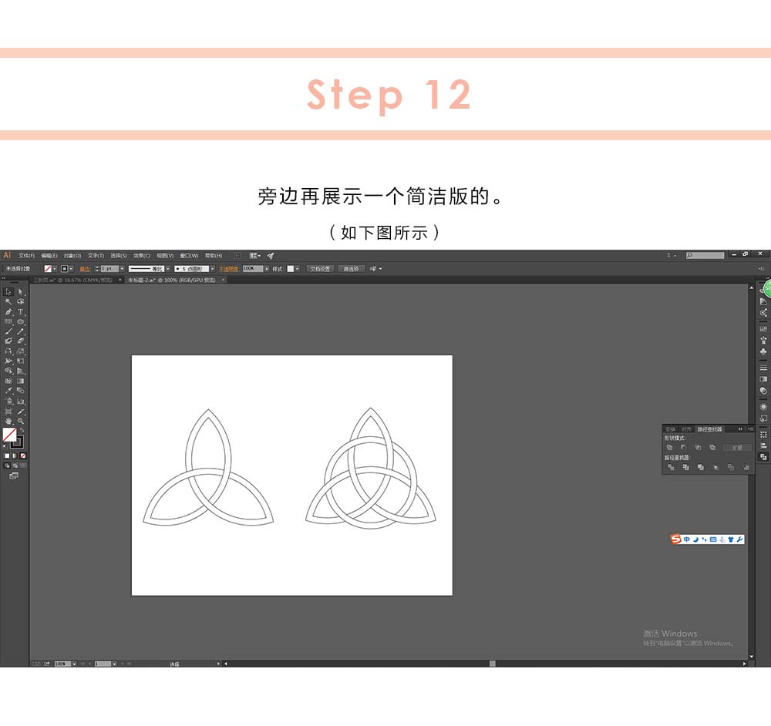Open arrange documents dropdown in menu bar
The width and height of the screenshot is (771, 726).
[254, 256]
